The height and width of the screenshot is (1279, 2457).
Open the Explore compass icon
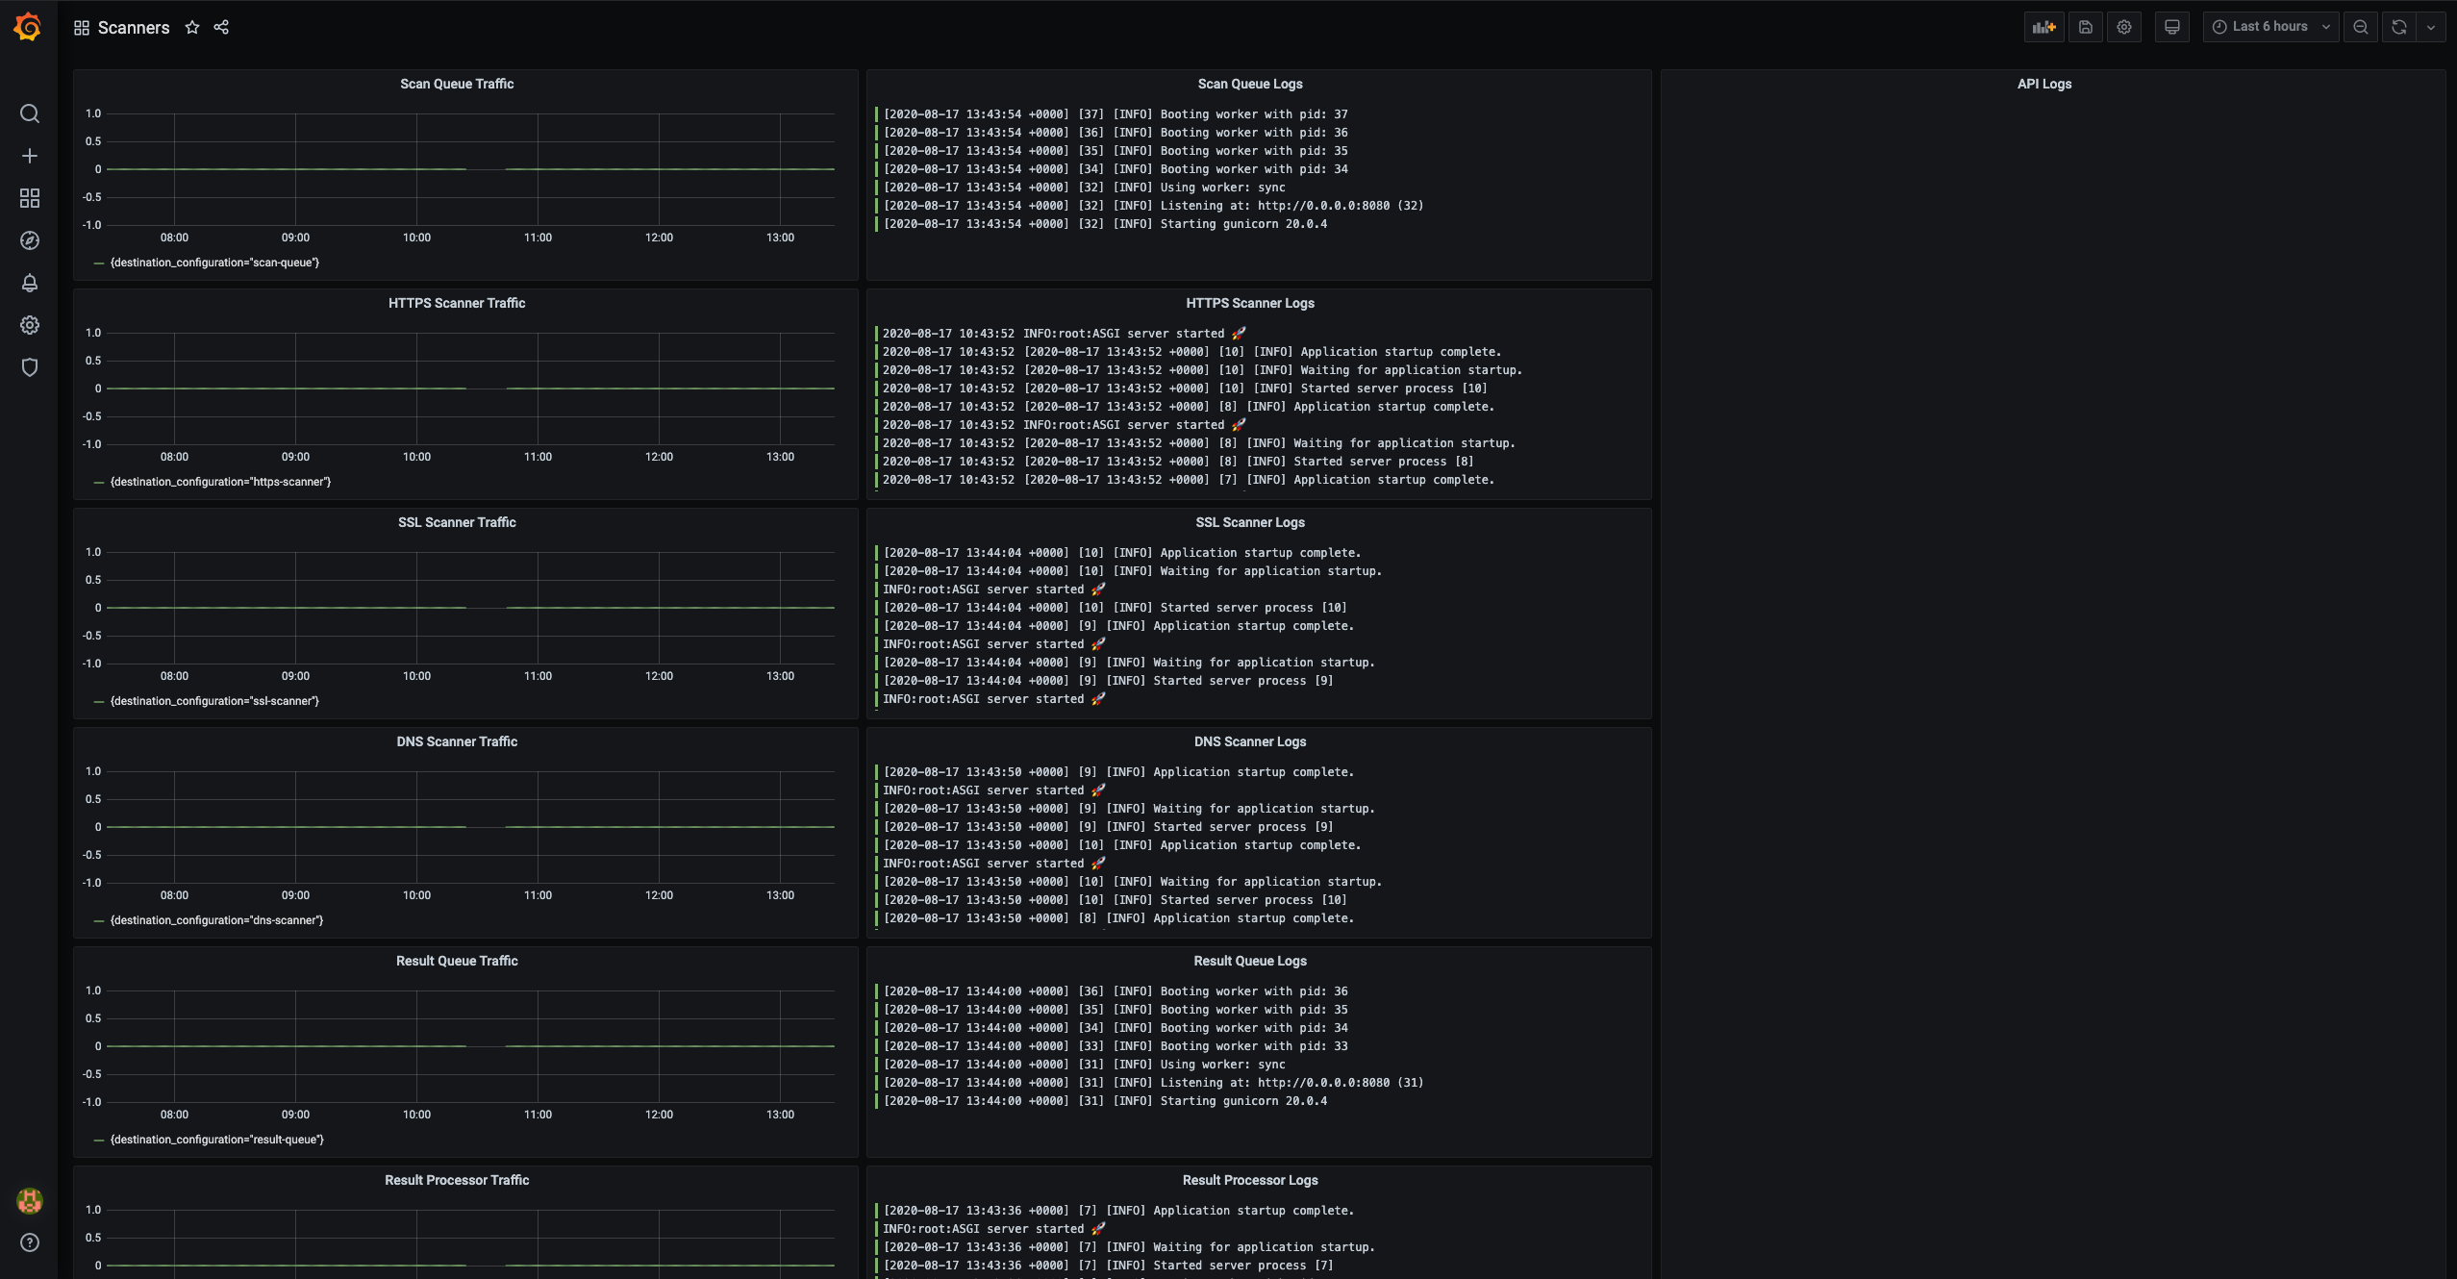coord(30,240)
